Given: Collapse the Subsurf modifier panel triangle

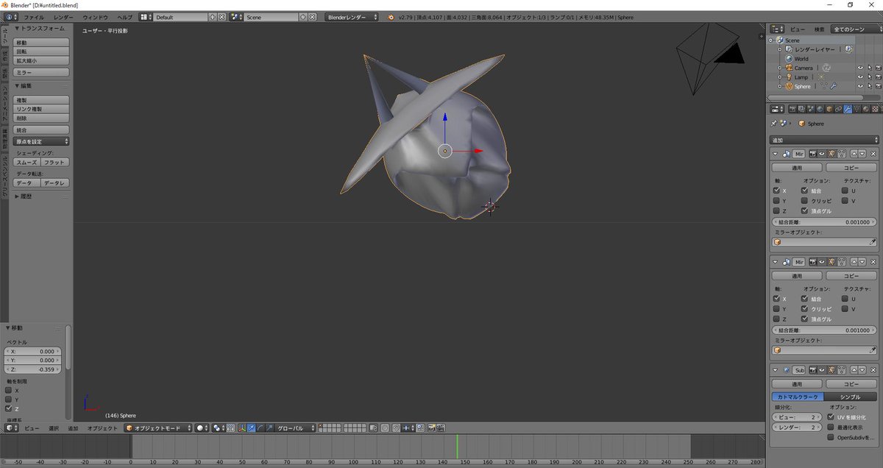Looking at the screenshot, I should (775, 370).
